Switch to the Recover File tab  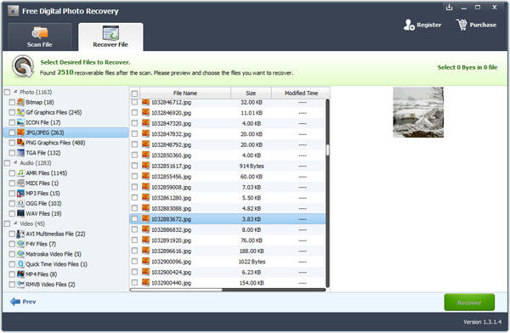point(110,37)
